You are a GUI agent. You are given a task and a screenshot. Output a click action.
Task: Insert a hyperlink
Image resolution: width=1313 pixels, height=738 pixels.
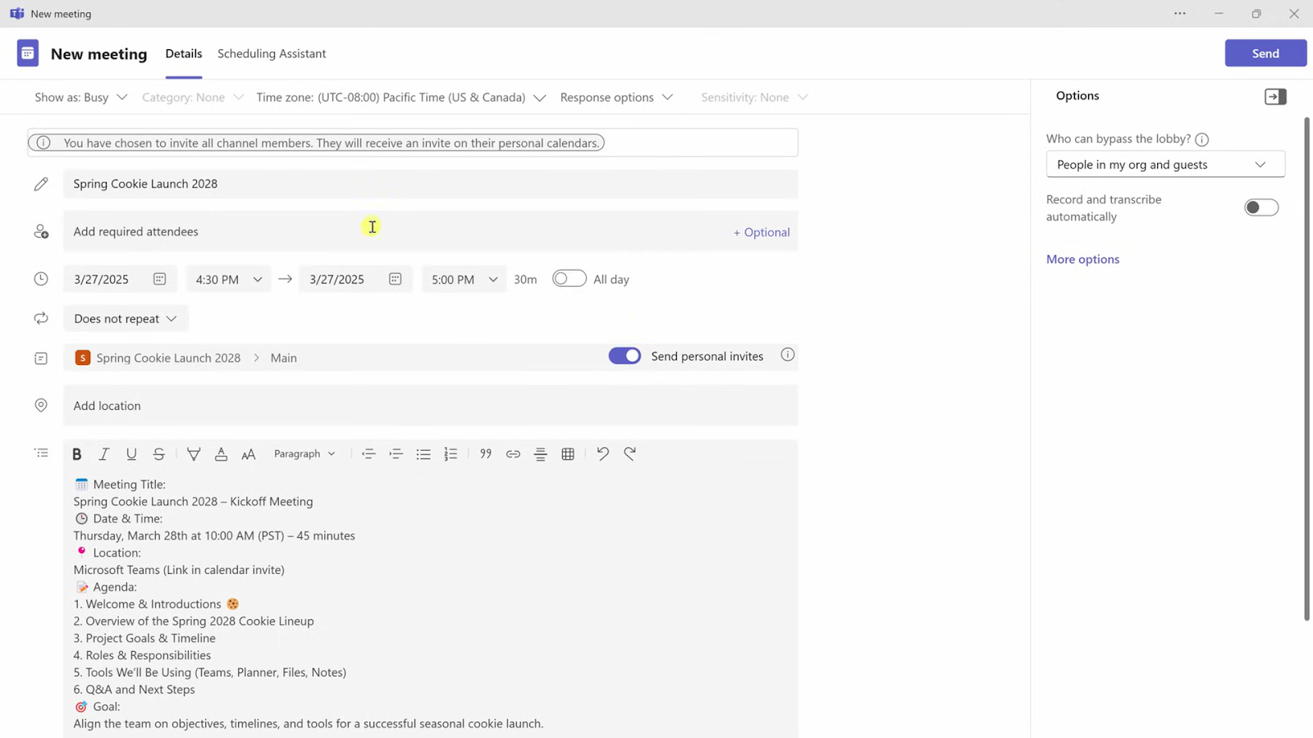click(513, 453)
